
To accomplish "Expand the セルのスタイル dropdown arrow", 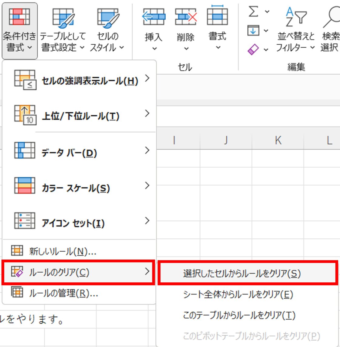I will pos(122,47).
